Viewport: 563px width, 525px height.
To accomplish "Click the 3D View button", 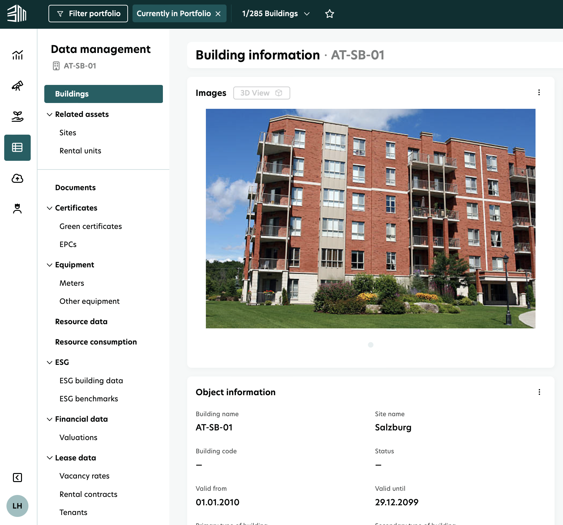I will pos(262,93).
